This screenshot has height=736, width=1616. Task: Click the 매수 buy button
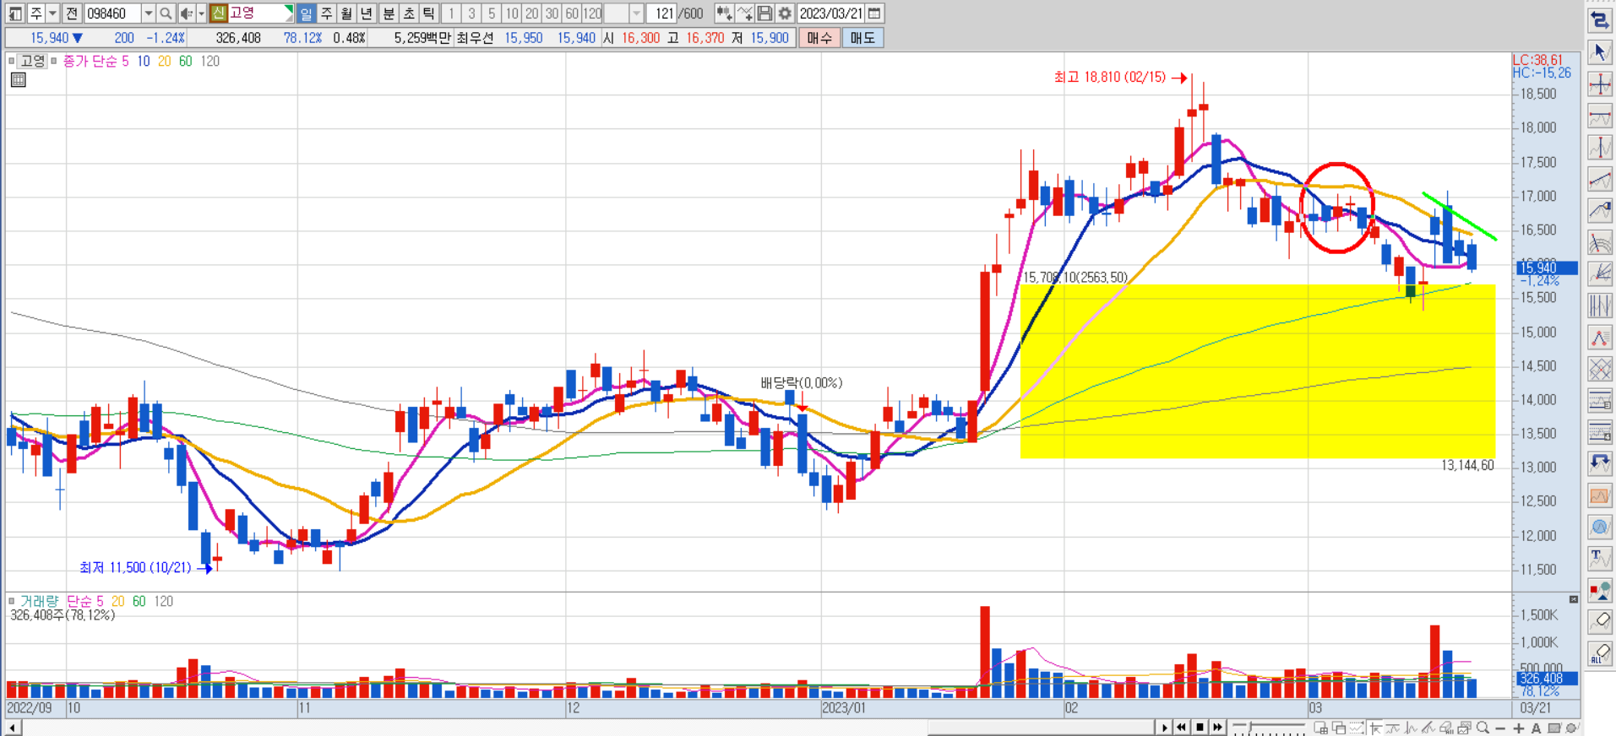click(x=819, y=38)
